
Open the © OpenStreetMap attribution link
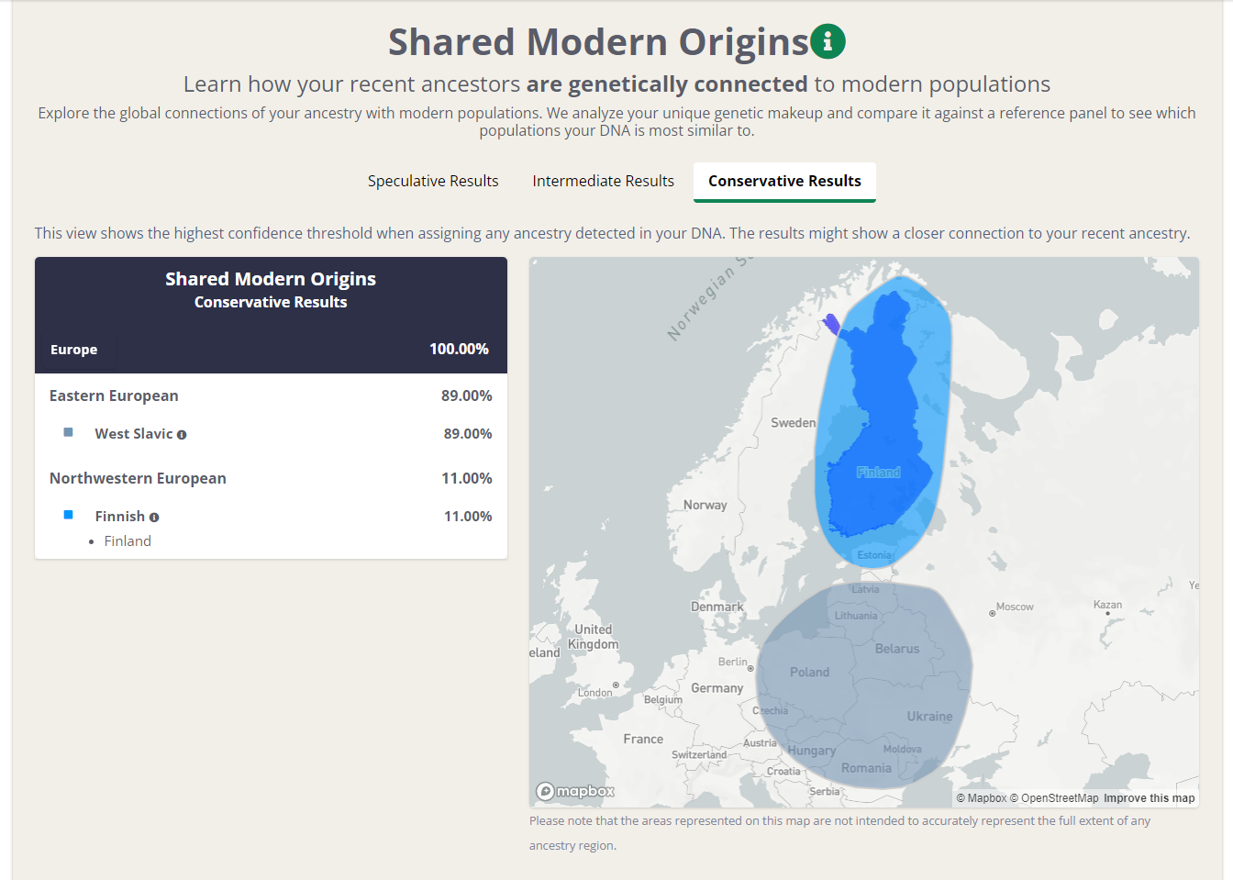point(1054,798)
